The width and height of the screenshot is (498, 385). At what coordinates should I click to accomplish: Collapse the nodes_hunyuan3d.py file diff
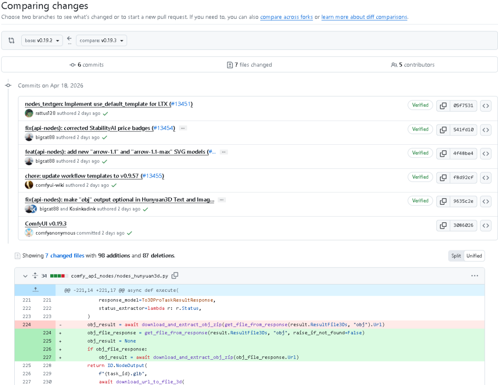pos(25,276)
